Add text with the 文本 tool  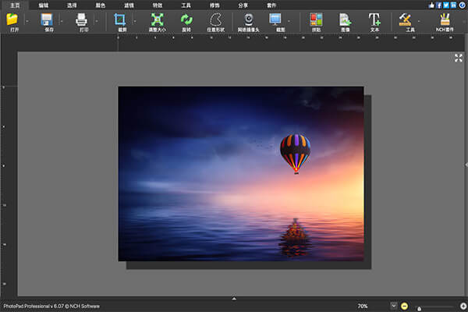(x=374, y=19)
